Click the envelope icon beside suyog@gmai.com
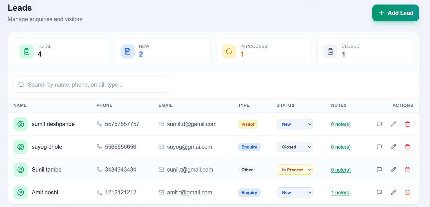The width and height of the screenshot is (430, 207). pos(161,147)
